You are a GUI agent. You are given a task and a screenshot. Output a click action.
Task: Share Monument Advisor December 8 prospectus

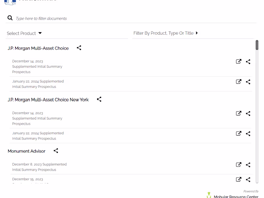pos(248,165)
